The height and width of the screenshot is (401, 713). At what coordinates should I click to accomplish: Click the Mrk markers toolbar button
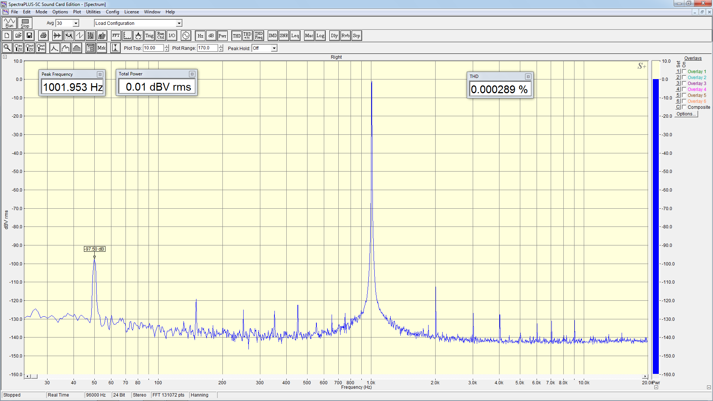[101, 48]
